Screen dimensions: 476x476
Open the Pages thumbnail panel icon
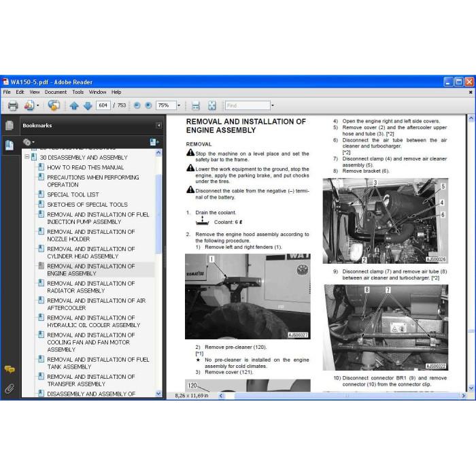click(x=10, y=125)
